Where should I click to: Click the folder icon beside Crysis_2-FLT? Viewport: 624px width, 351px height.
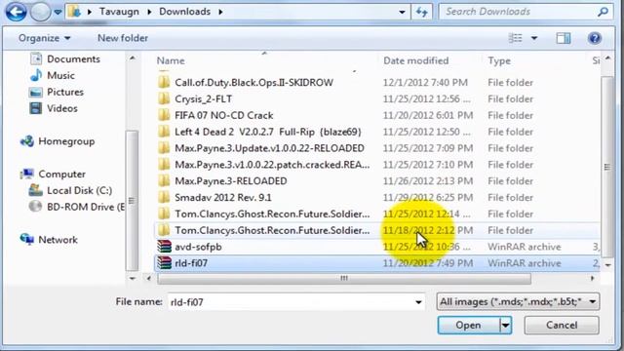coord(164,98)
